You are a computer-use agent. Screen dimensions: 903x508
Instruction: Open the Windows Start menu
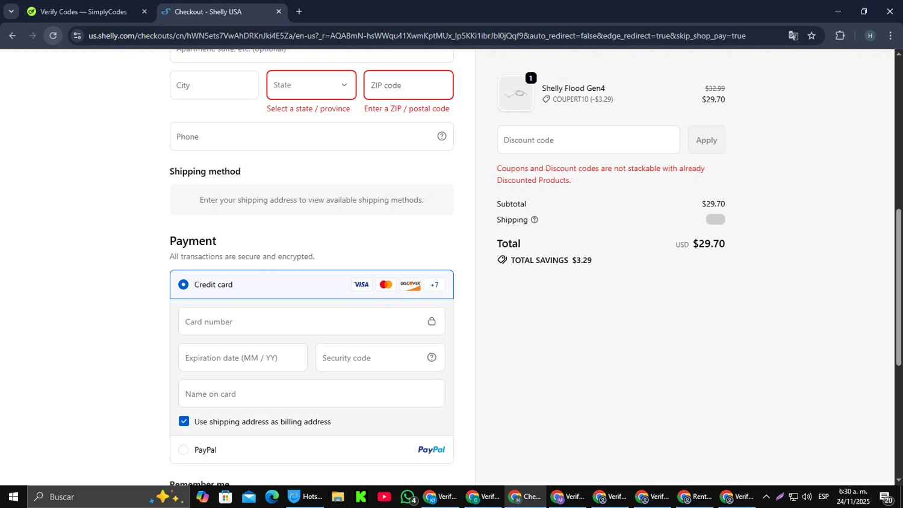coord(13,497)
